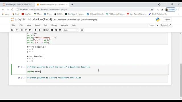Click the 'After Swapping :' output text

pyautogui.click(x=36, y=56)
